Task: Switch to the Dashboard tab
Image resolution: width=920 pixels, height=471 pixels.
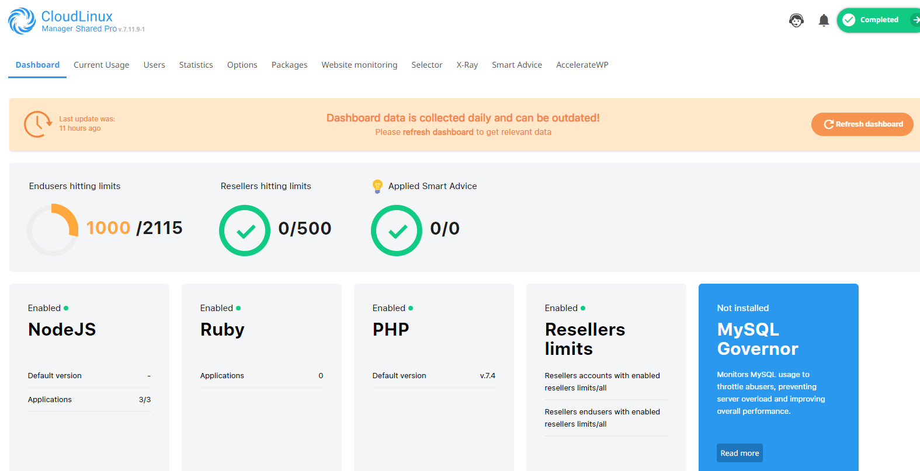Action: click(x=37, y=65)
